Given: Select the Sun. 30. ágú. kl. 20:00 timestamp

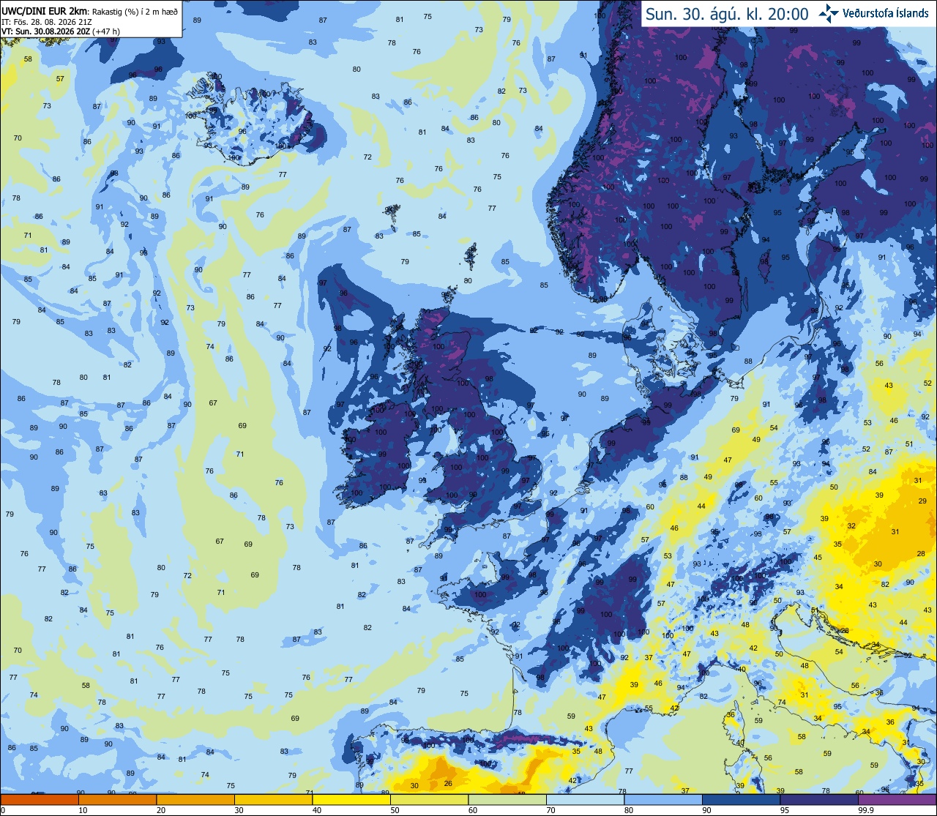Looking at the screenshot, I should click(x=727, y=14).
